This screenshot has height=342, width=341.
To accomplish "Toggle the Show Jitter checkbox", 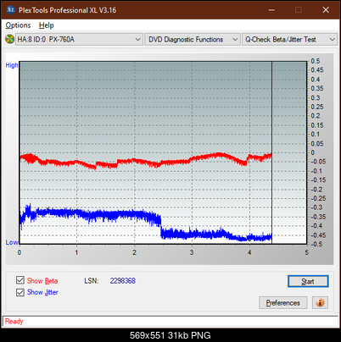I will (x=20, y=292).
